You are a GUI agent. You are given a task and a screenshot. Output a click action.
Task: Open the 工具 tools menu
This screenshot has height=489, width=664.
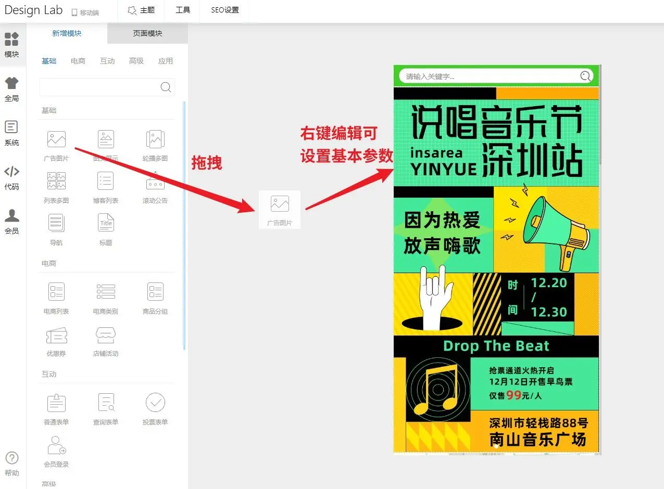point(183,10)
